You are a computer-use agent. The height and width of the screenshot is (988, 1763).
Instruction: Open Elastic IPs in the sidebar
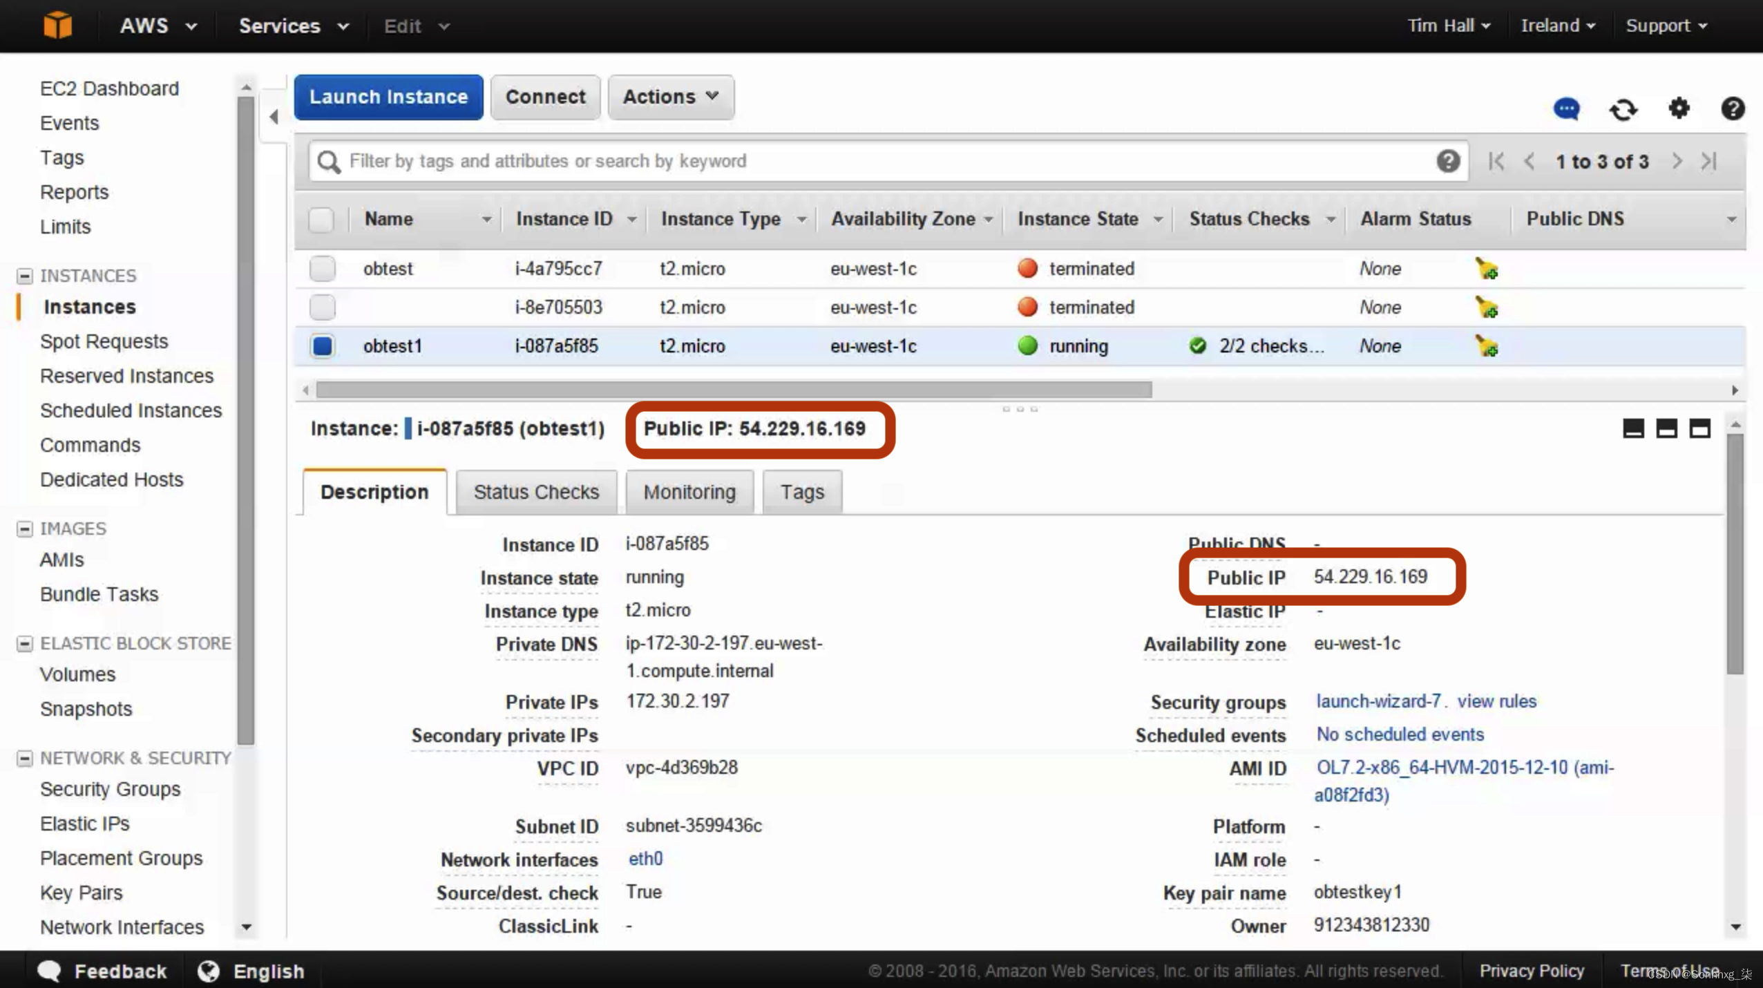pos(84,824)
